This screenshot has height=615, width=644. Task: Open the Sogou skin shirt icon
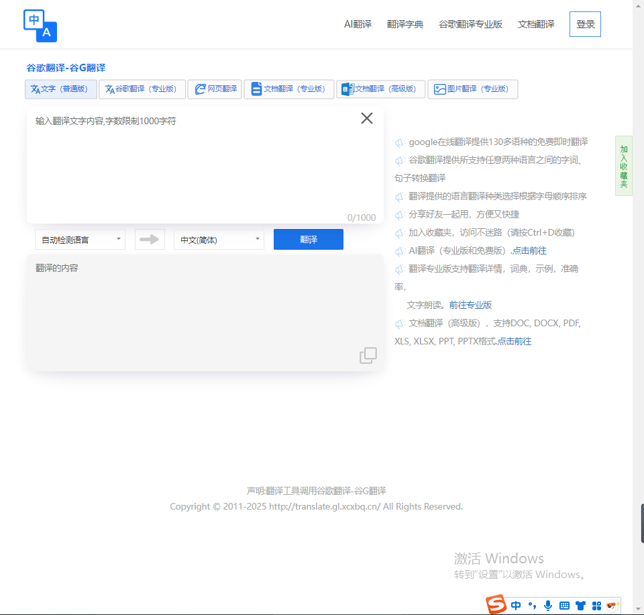580,605
